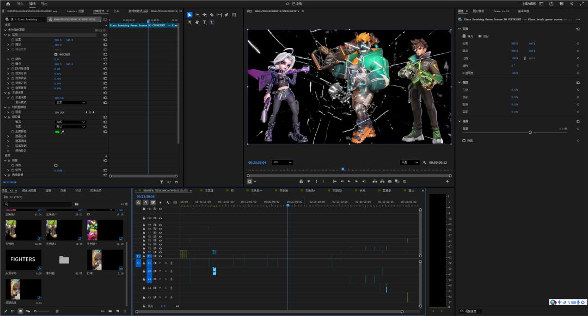The height and width of the screenshot is (316, 588).
Task: Open the Media Browser tab
Action: point(29,190)
